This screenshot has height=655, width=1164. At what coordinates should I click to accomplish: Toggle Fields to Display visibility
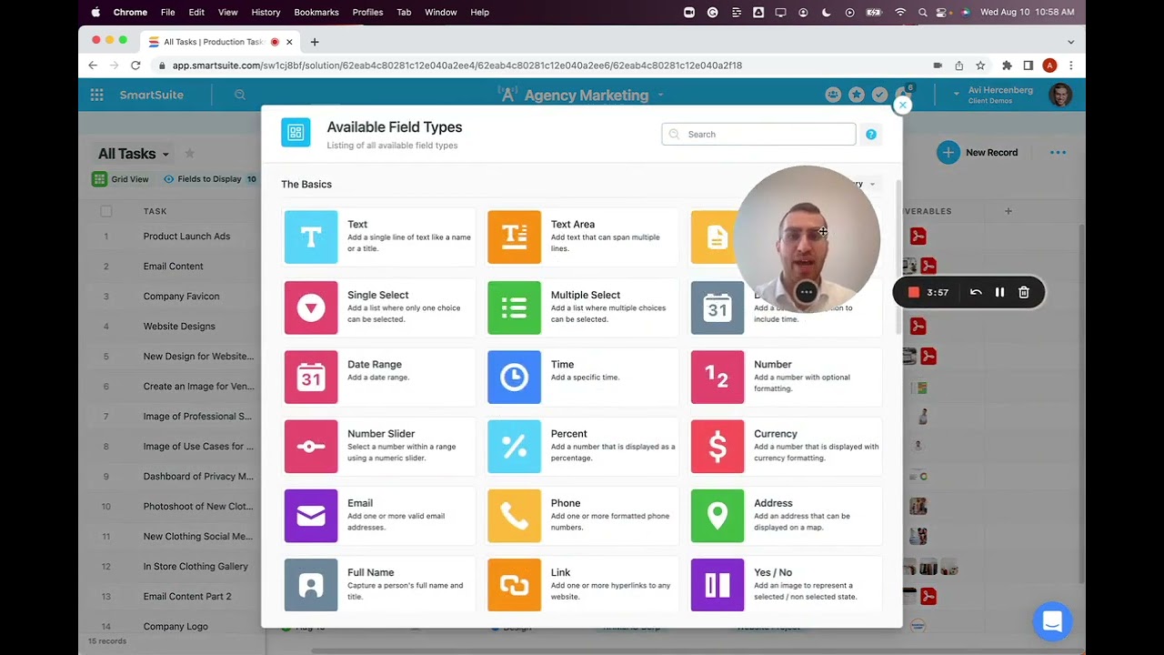point(209,179)
